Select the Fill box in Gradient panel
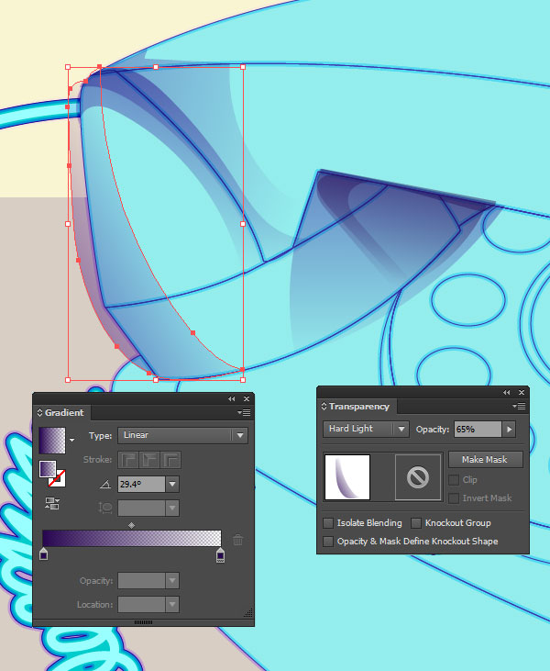 [48, 469]
